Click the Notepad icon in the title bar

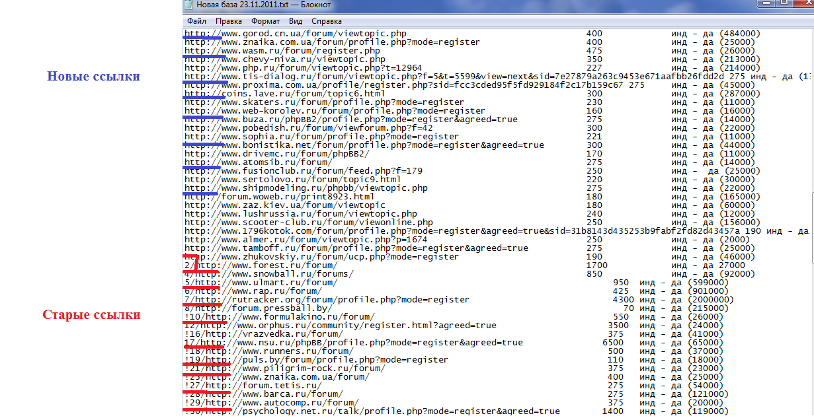click(x=188, y=5)
